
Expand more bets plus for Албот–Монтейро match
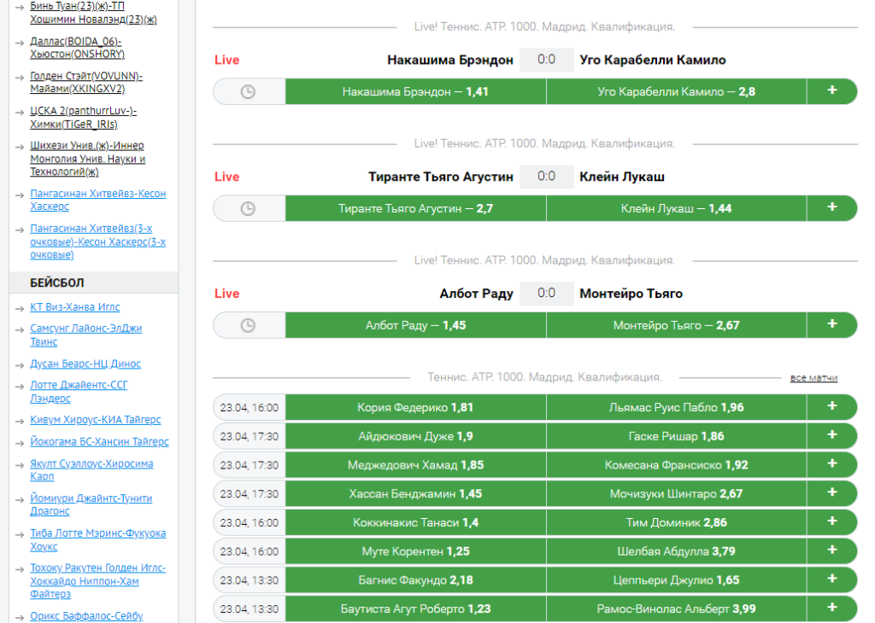pyautogui.click(x=832, y=325)
